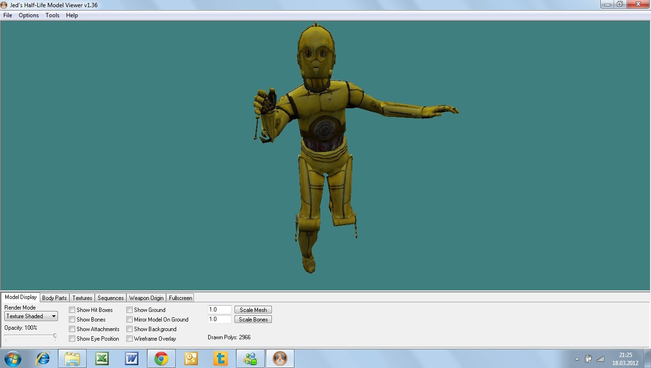
Task: Check the battery power tray icon
Action: tap(589, 359)
